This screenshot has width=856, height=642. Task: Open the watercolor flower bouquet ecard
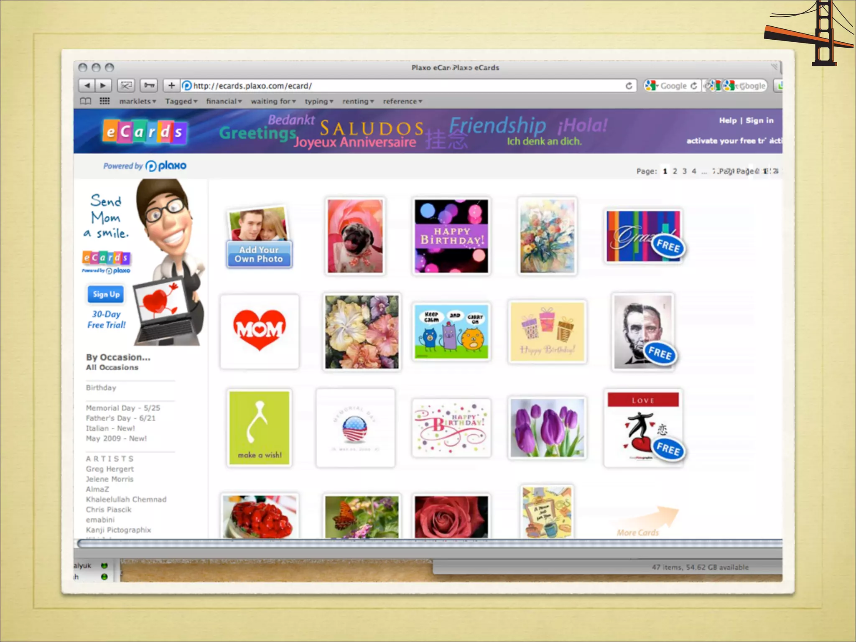pyautogui.click(x=547, y=236)
